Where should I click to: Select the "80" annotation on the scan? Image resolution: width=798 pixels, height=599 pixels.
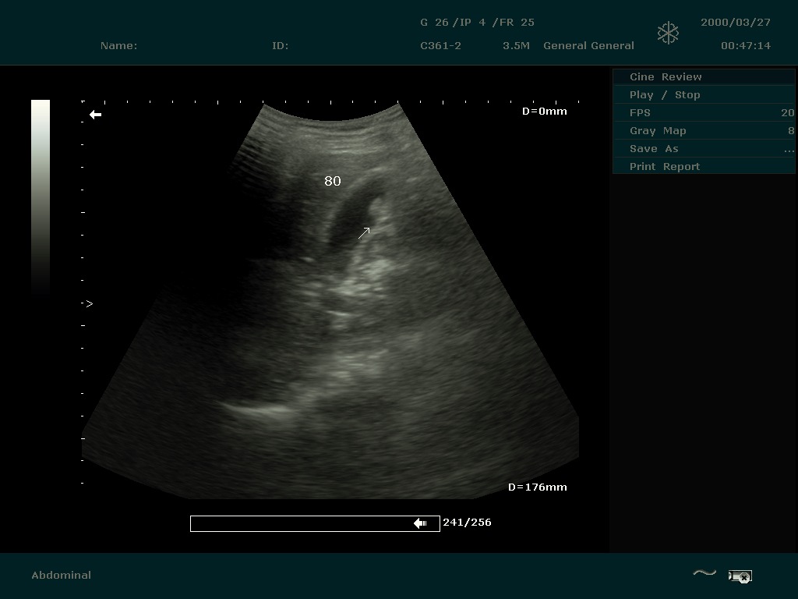pyautogui.click(x=333, y=181)
